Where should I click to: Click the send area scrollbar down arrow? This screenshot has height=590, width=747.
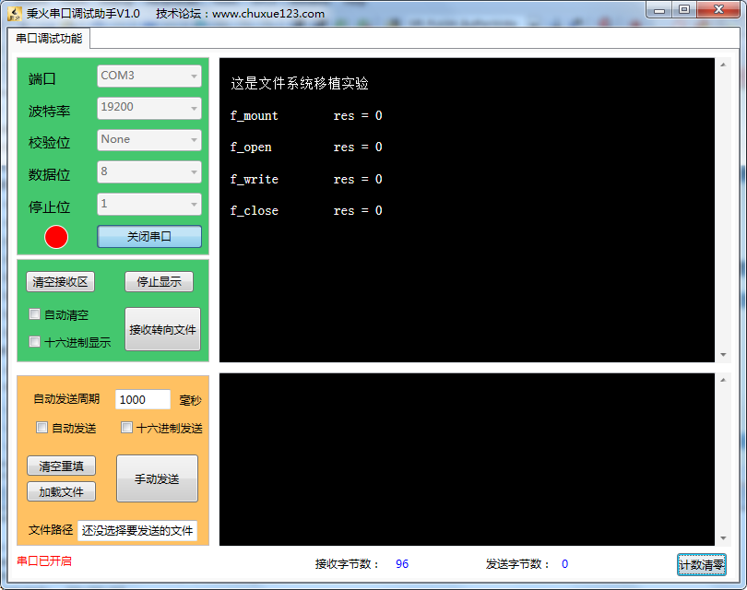coord(723,538)
